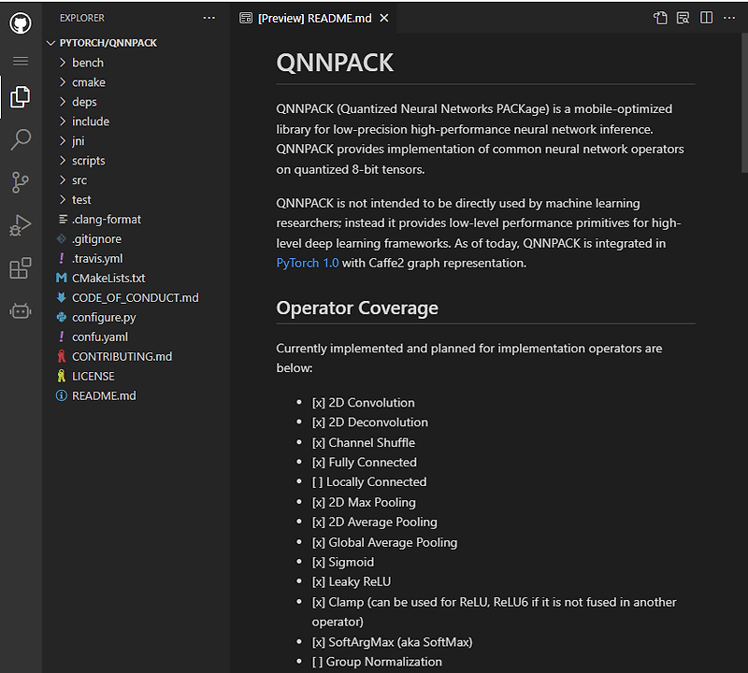The width and height of the screenshot is (748, 673).
Task: Split the editor to the right
Action: [x=707, y=18]
